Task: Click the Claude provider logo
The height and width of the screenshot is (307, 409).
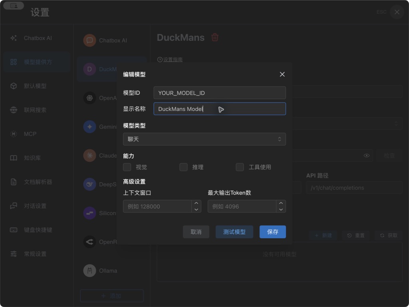Action: 90,155
